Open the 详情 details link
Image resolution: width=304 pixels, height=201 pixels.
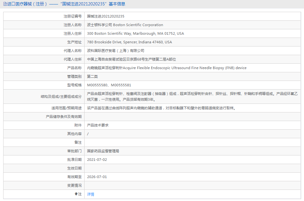pyautogui.click(x=91, y=194)
